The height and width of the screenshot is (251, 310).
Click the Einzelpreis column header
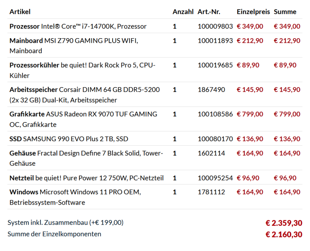(253, 12)
